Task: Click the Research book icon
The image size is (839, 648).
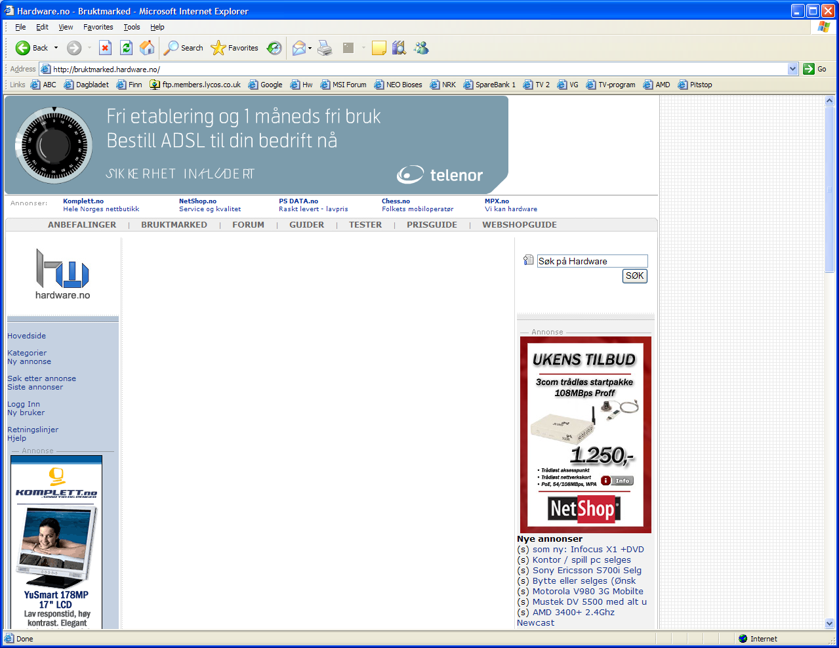Action: (x=399, y=48)
